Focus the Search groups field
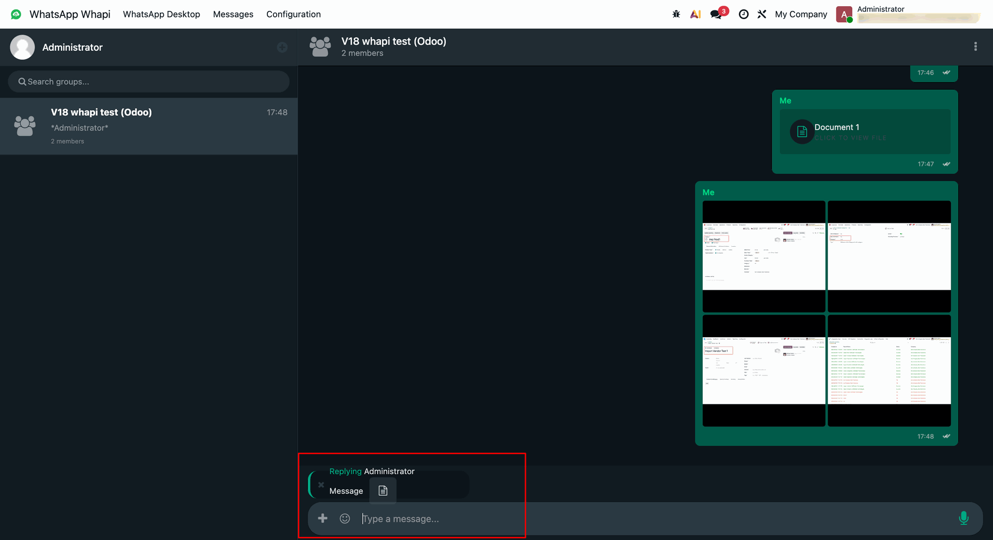 click(x=148, y=82)
